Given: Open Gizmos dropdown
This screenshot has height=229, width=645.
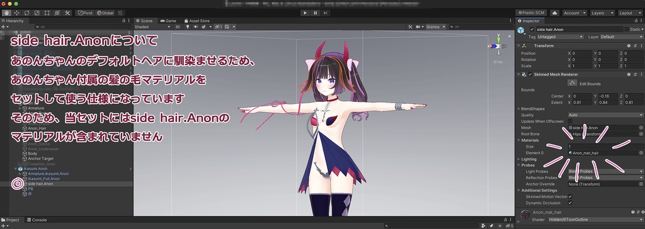Looking at the screenshot, I should pos(435,26).
